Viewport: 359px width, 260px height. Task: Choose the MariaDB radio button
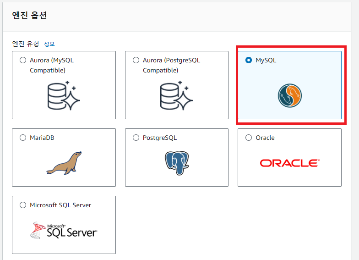tap(23, 138)
